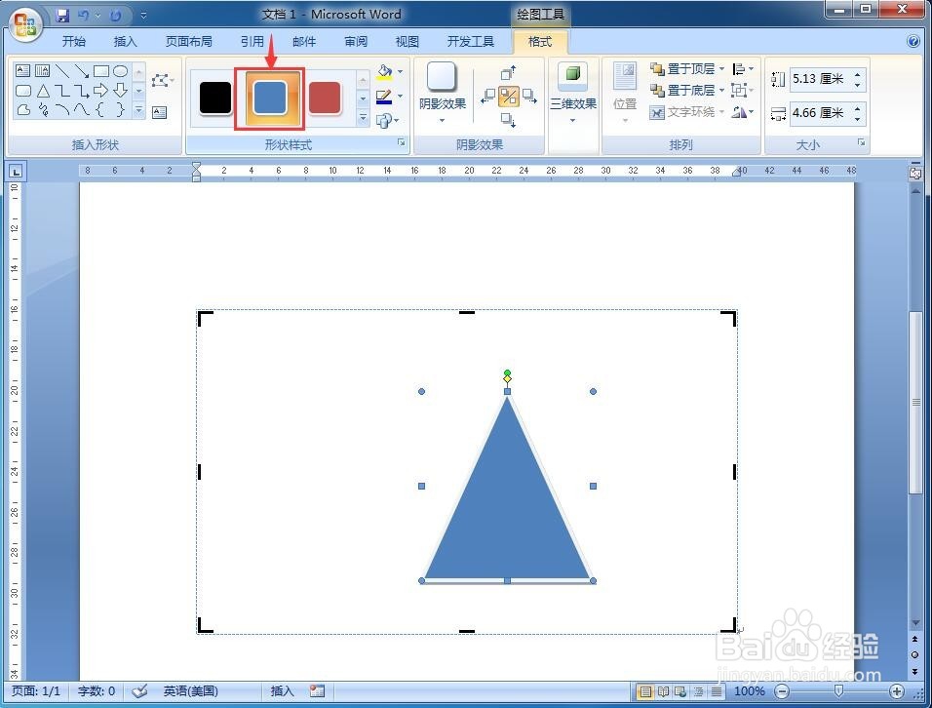Select the arc shape
Viewport: 932px width, 708px height.
pyautogui.click(x=61, y=110)
